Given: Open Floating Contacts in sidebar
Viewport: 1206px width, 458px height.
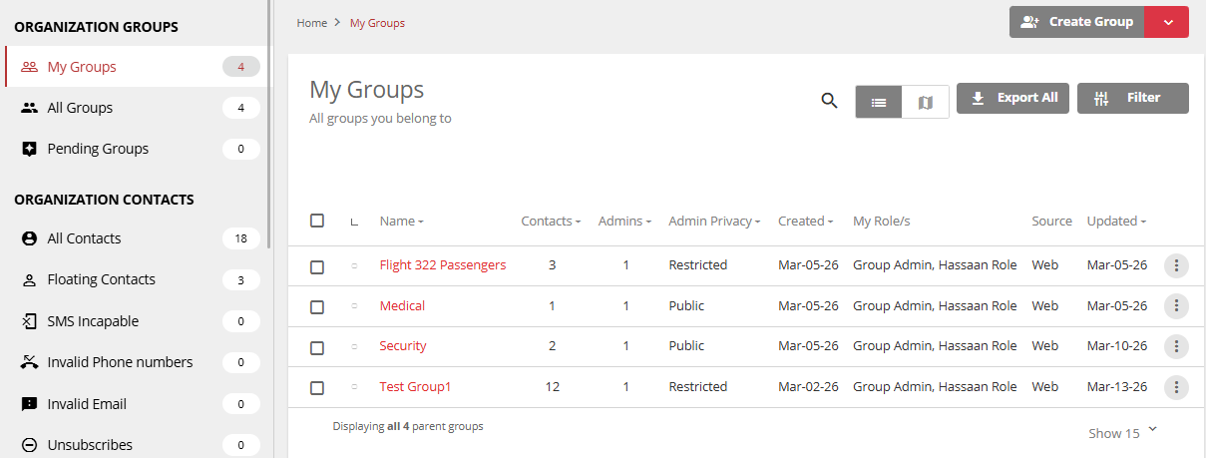Looking at the screenshot, I should 101,280.
